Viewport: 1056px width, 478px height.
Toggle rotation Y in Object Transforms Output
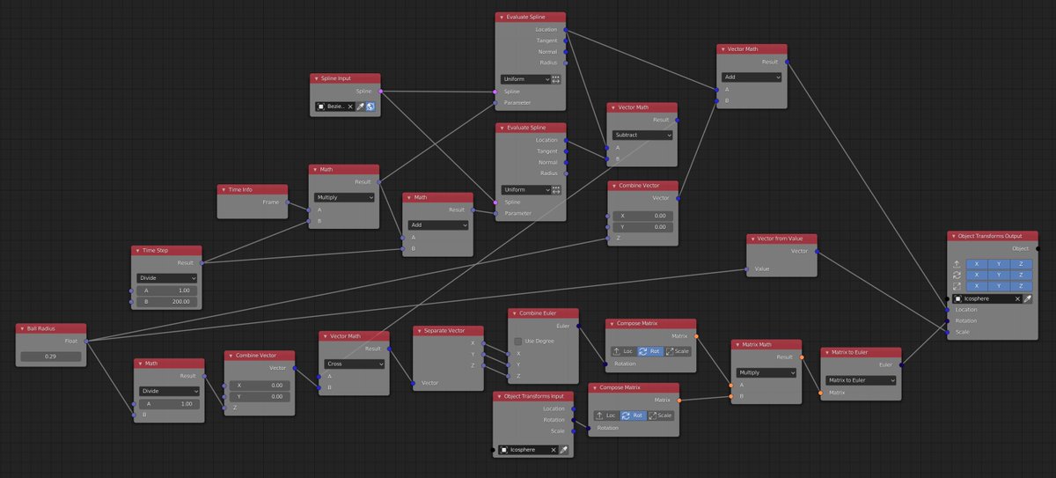[998, 275]
